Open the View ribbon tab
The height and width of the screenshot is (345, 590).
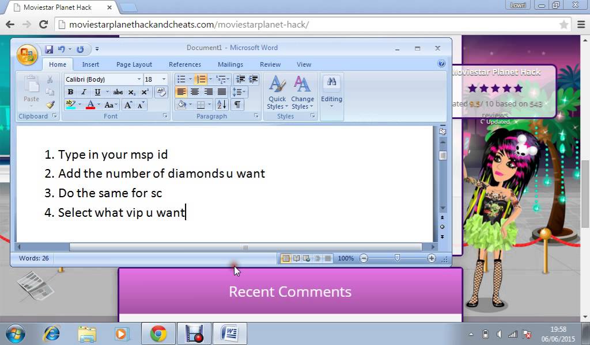pos(304,64)
